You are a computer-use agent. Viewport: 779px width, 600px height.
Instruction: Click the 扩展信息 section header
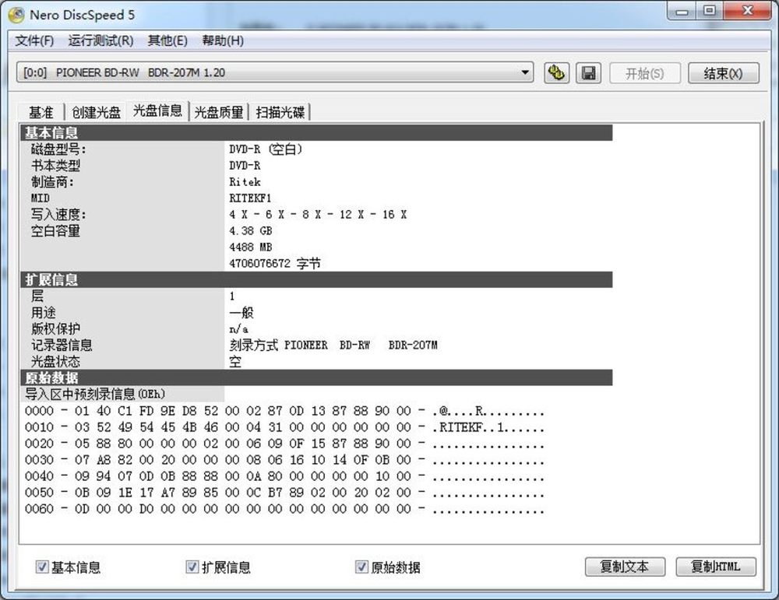tap(316, 279)
